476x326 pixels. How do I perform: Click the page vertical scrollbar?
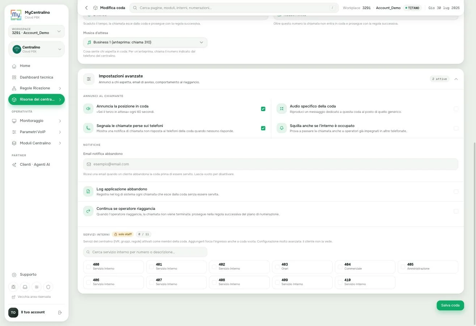point(473,232)
